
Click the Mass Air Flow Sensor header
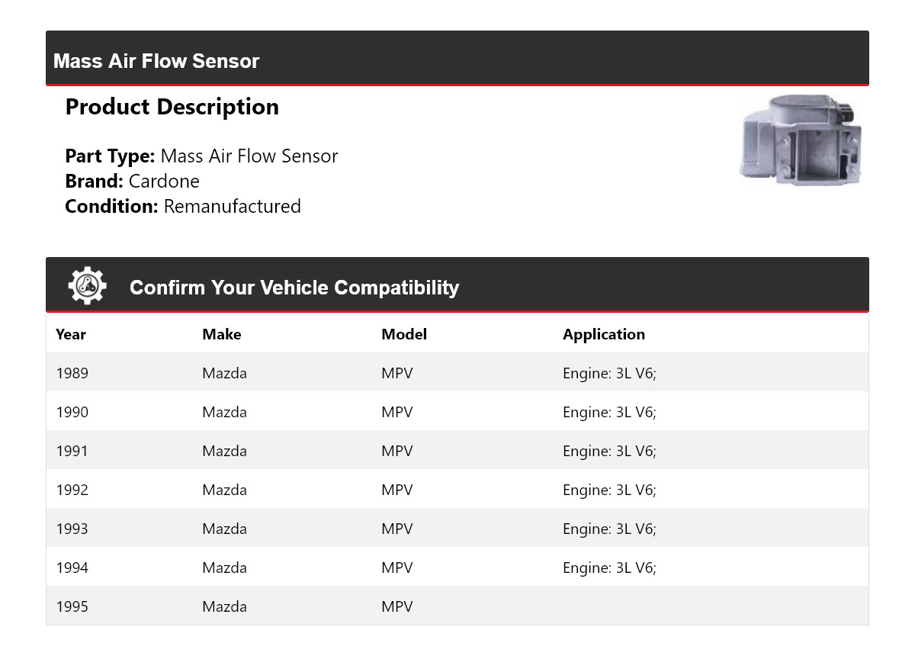point(156,61)
